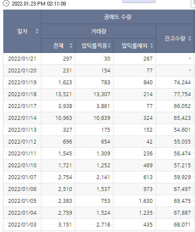This screenshot has width=195, height=232.
Task: Click balance value 68,071
Action: tap(182, 225)
